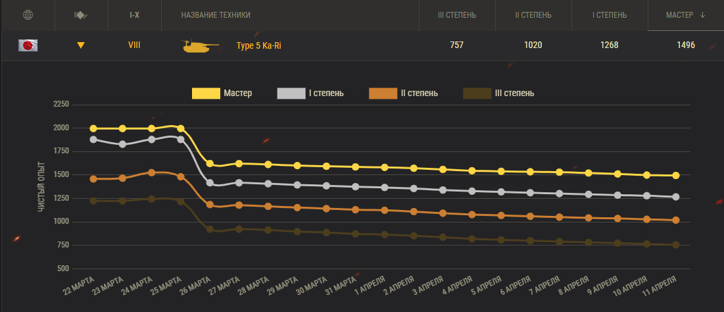Select the I-X tier column header

coord(134,15)
